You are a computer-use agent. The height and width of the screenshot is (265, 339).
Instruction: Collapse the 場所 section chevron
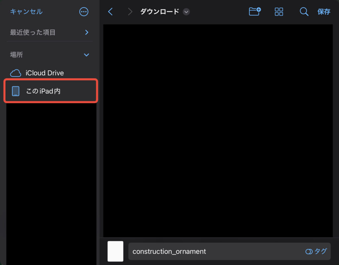tap(87, 55)
